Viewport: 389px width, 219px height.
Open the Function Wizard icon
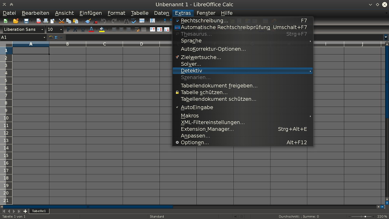click(x=51, y=37)
